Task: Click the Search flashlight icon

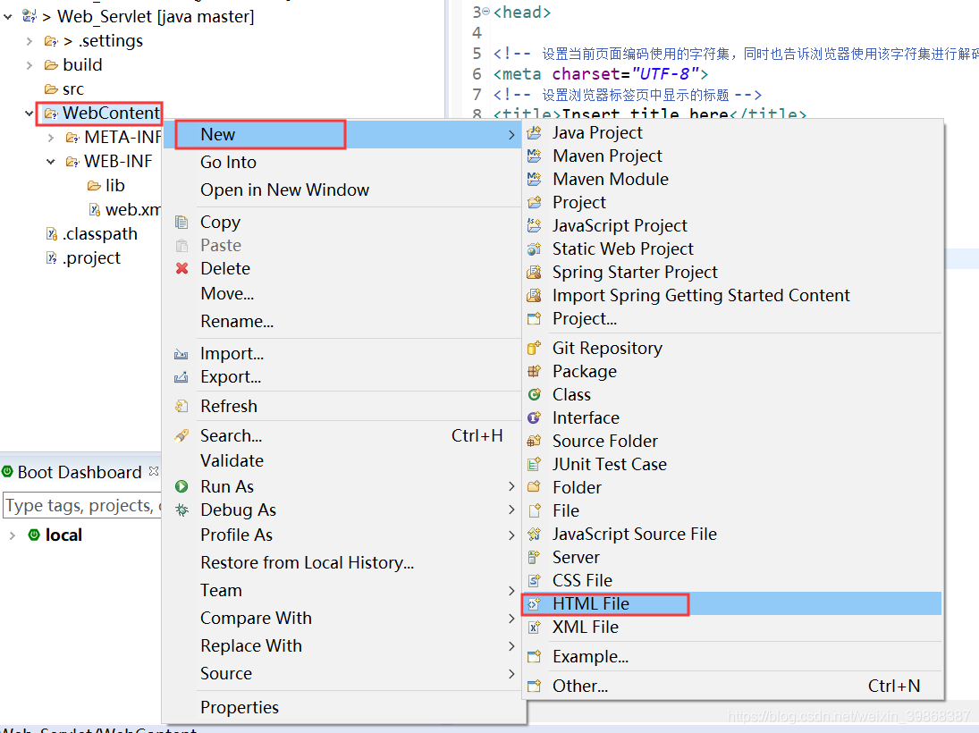Action: [x=181, y=436]
